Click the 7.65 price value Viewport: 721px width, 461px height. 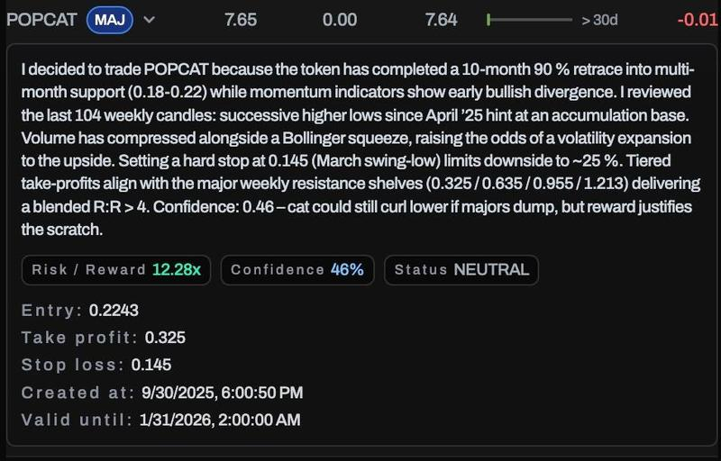tap(241, 20)
